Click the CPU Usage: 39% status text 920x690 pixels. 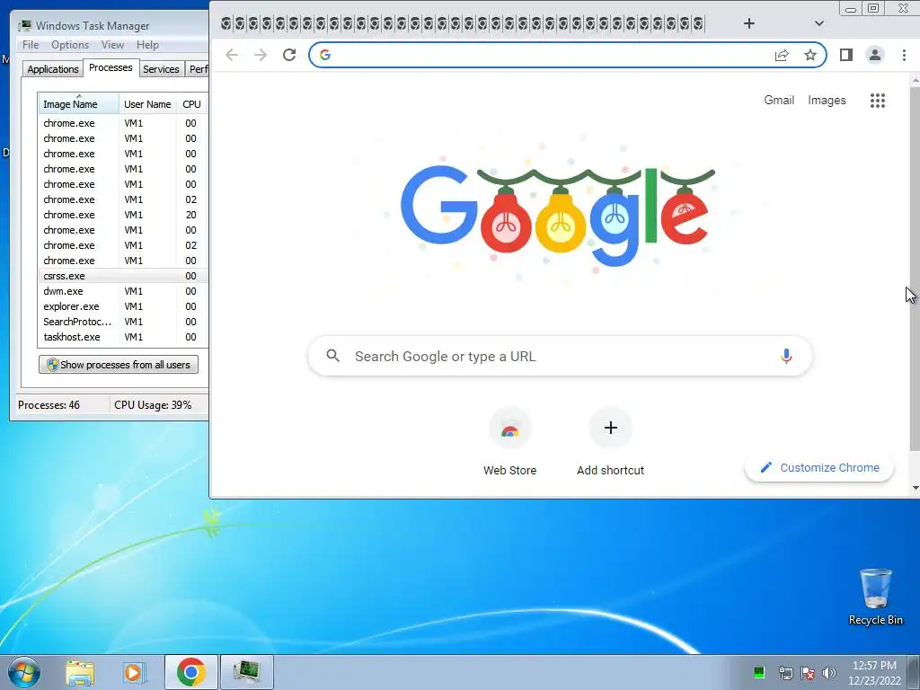[x=153, y=405]
